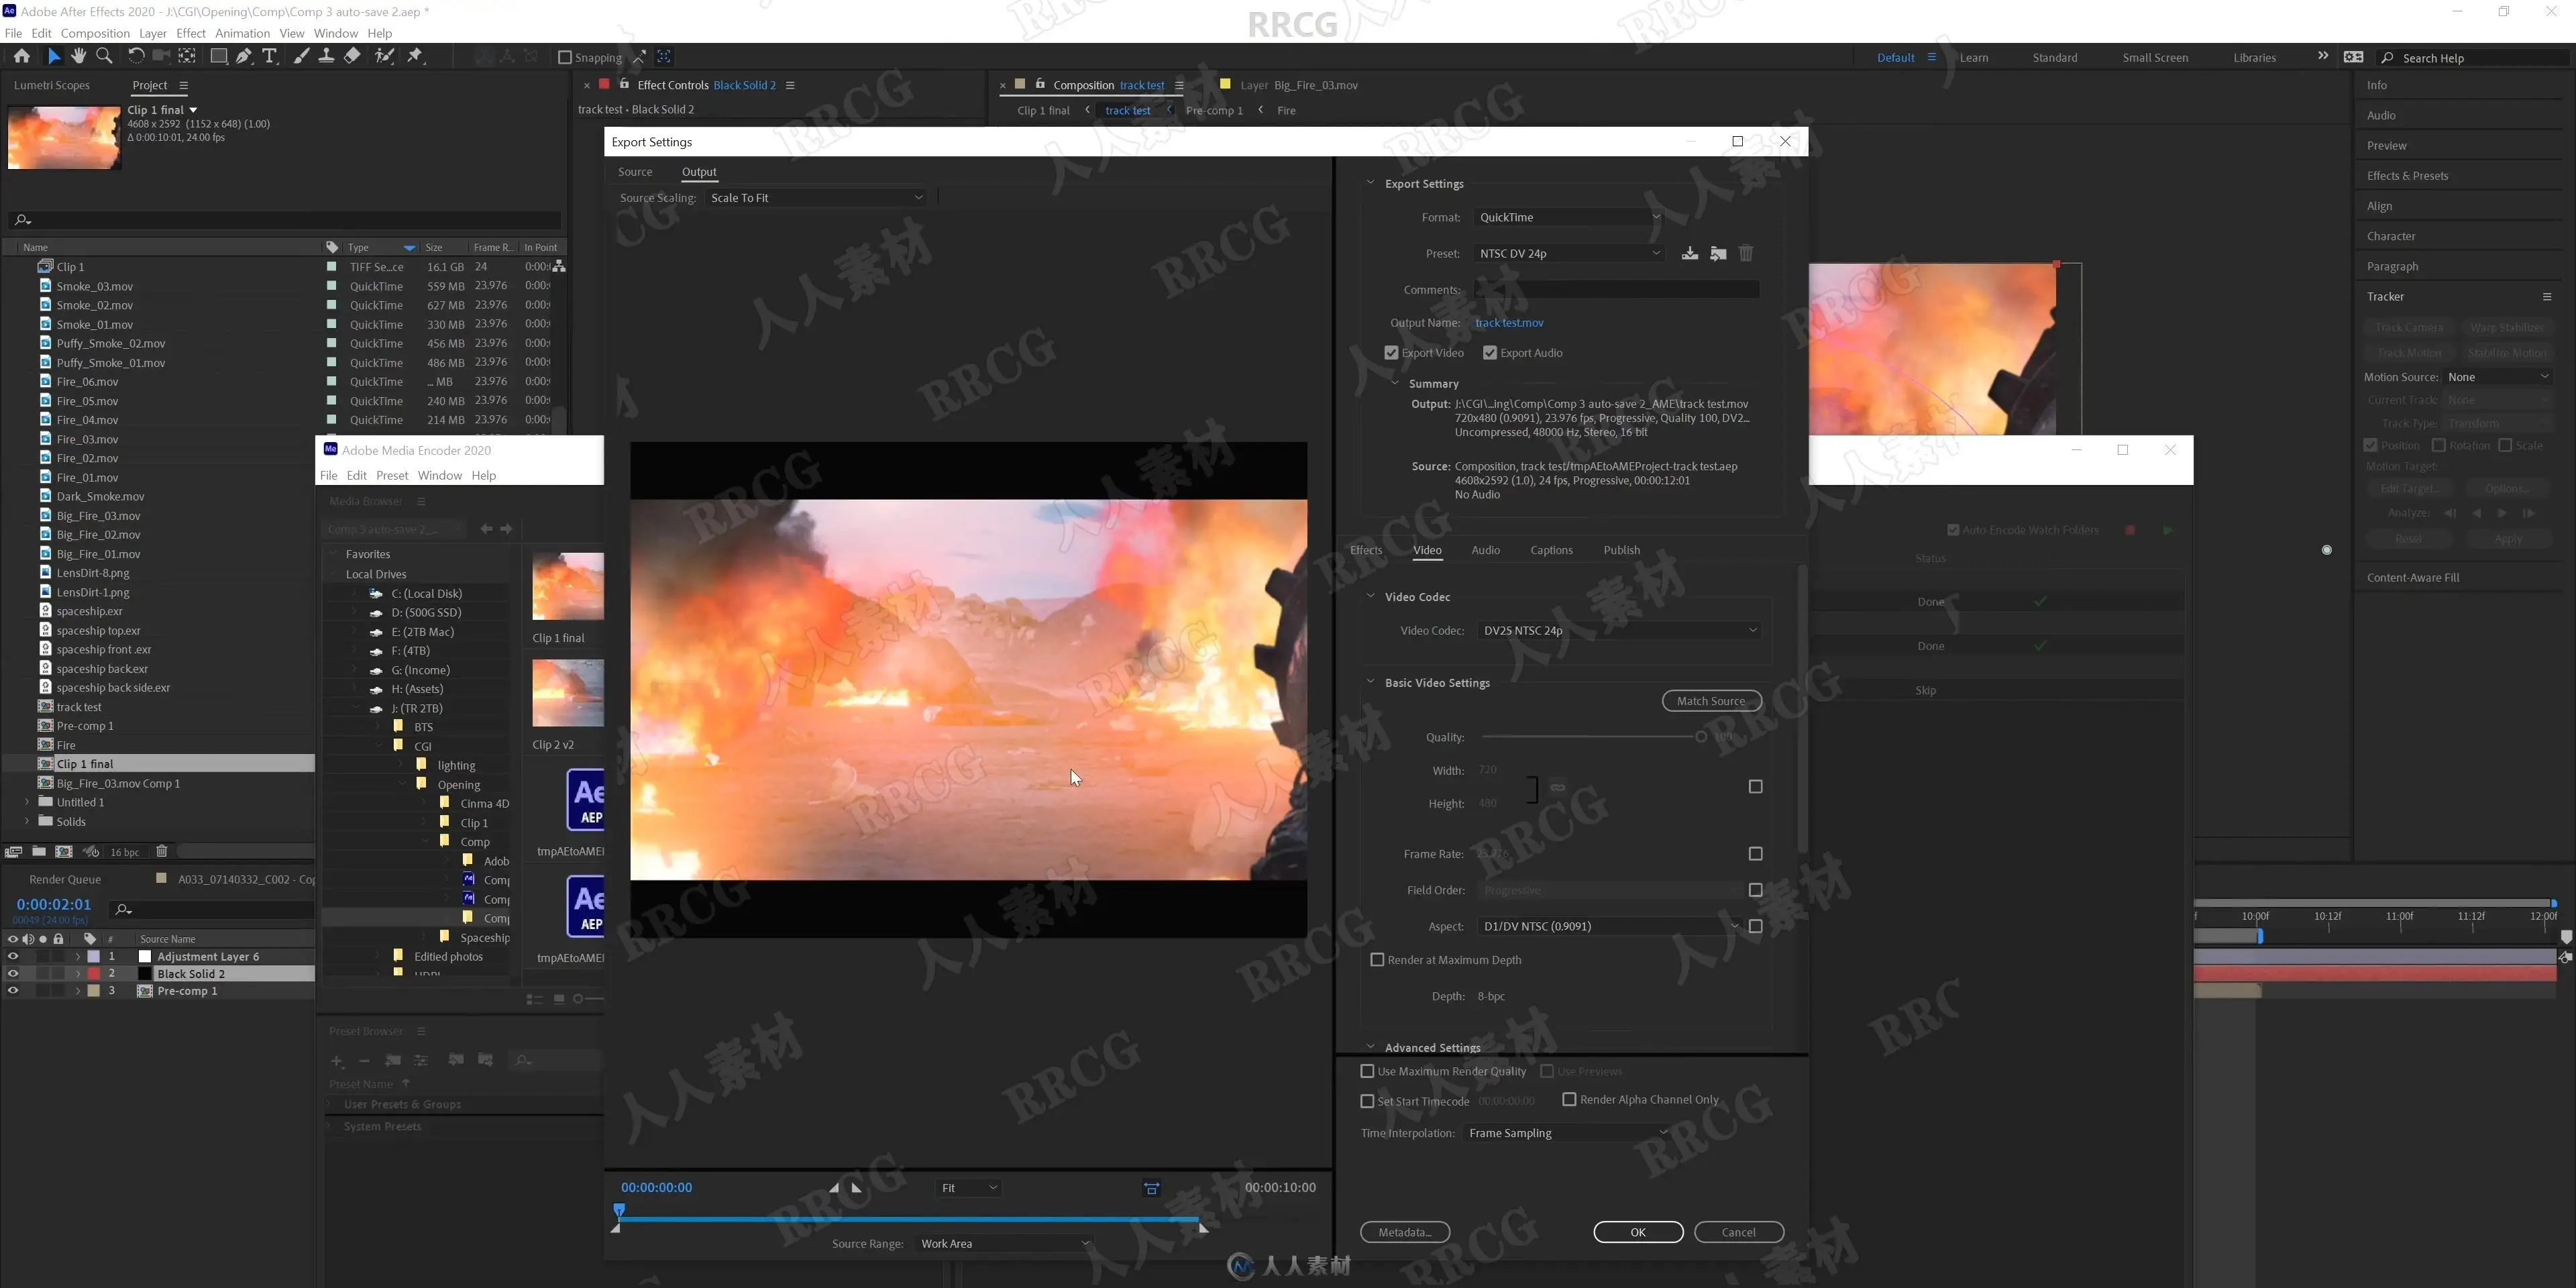The image size is (2576, 1288).
Task: Click the Clip 1 final thumbnail in Media Encoder
Action: point(568,587)
